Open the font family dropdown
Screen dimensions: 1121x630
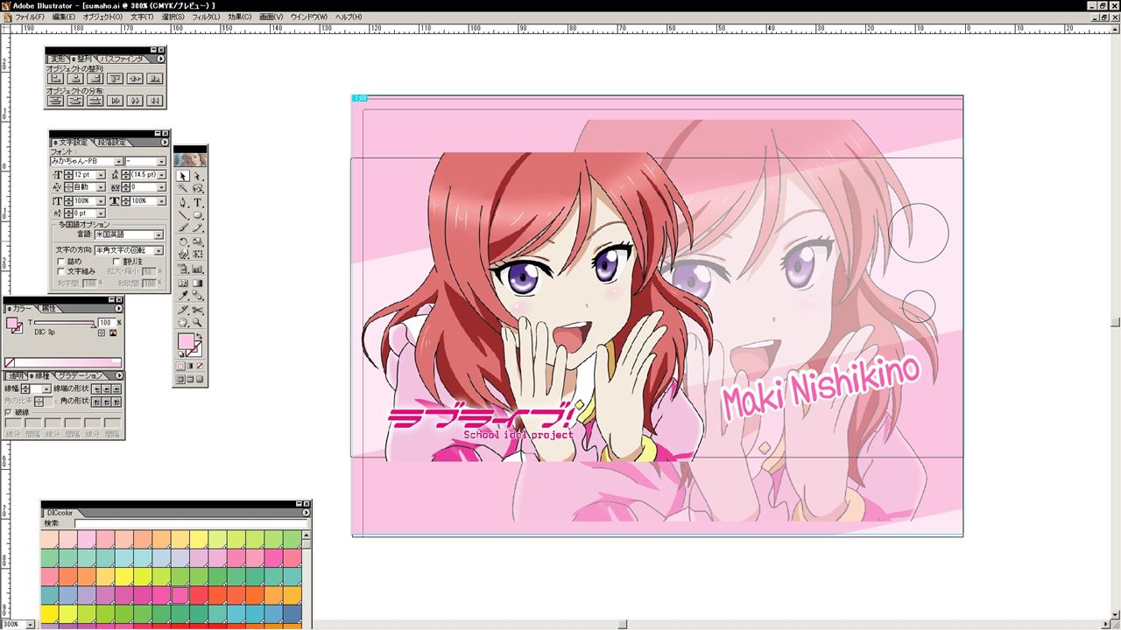point(118,162)
